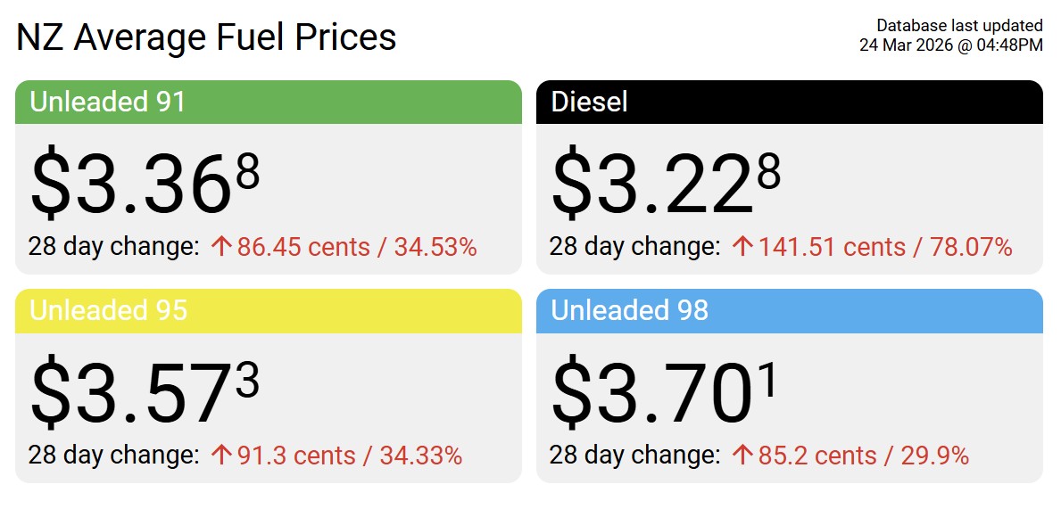Select the blue Unleaded 98 header
The height and width of the screenshot is (509, 1061).
click(789, 310)
